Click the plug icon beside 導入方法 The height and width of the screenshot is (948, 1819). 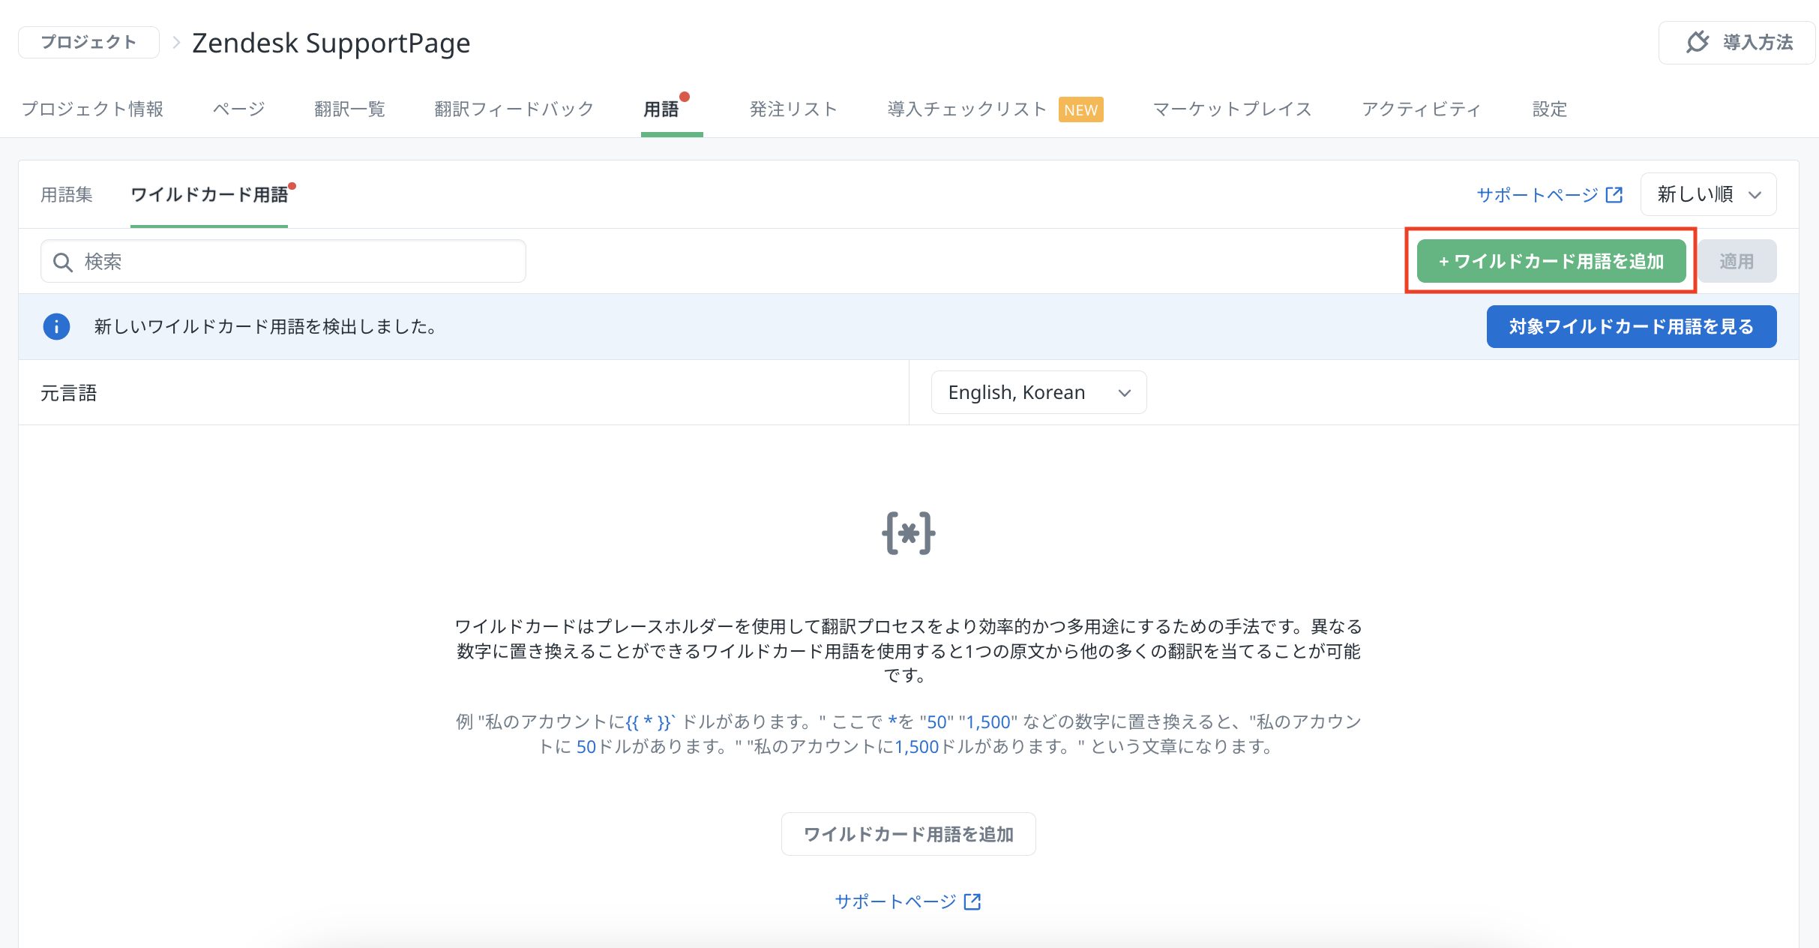(1698, 42)
